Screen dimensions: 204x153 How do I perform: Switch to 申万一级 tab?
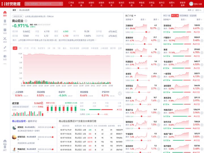[167, 16]
